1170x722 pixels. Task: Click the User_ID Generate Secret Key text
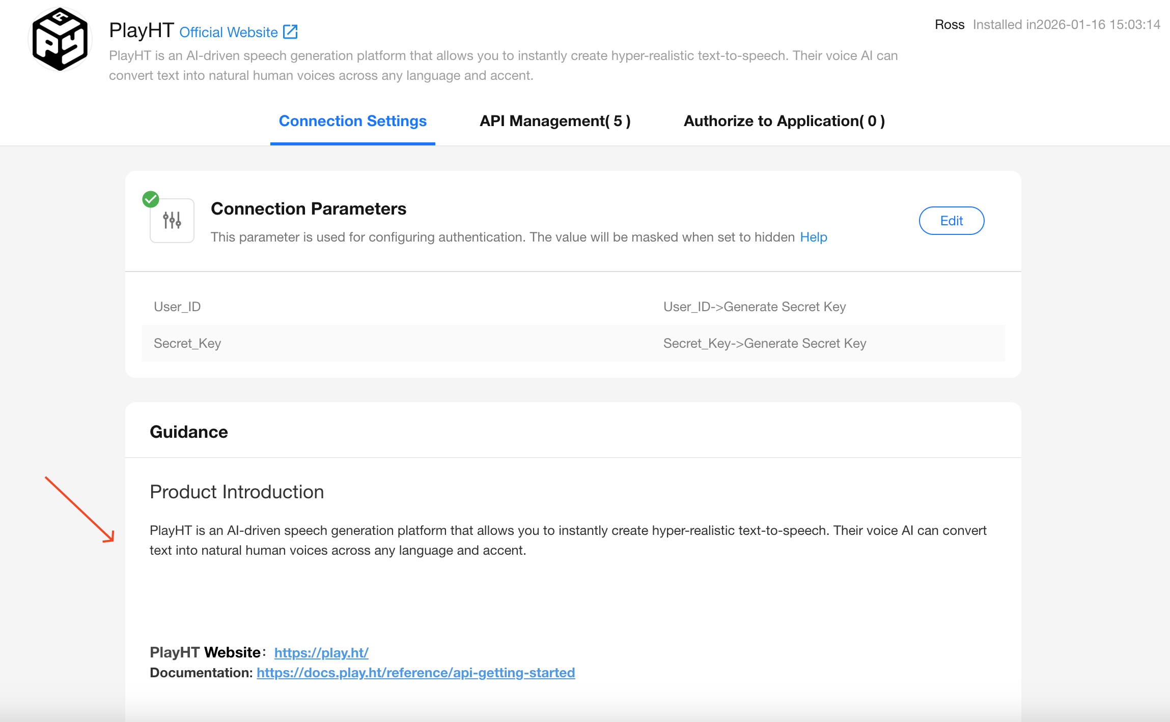[x=754, y=307]
